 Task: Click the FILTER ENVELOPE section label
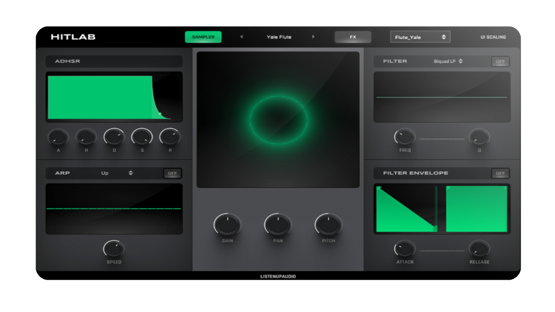click(416, 173)
